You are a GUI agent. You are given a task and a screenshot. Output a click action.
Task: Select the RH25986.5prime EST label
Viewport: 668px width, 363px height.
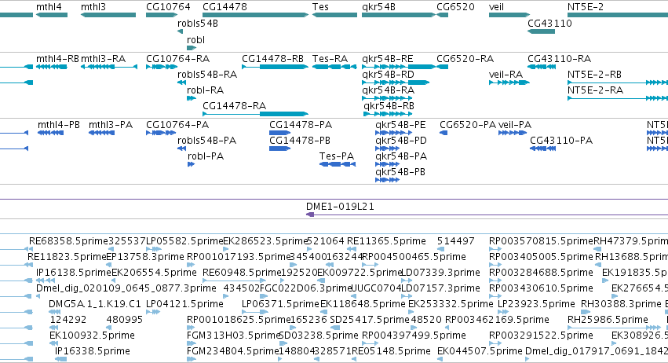(x=608, y=320)
